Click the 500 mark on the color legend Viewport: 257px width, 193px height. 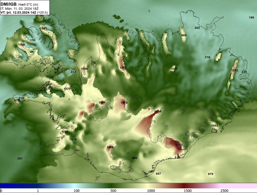(113, 191)
